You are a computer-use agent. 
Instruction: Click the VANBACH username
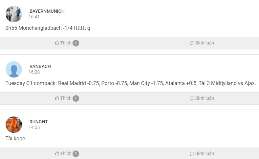(x=40, y=66)
